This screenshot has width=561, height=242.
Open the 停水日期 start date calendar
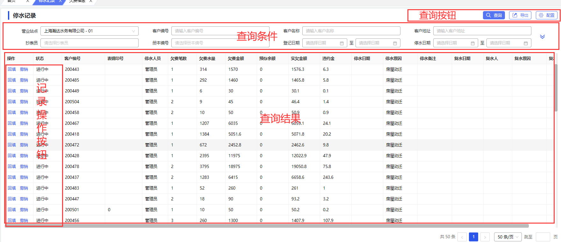(456, 43)
